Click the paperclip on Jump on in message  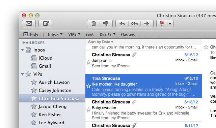click(134, 55)
